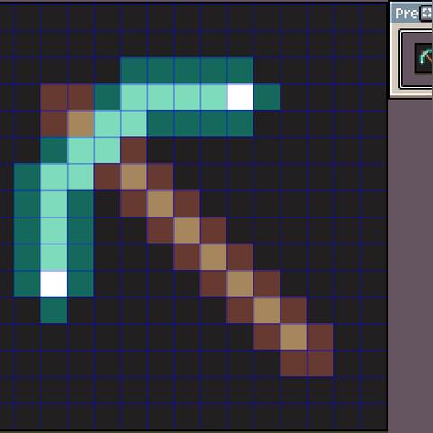Click the pickaxe thumbnail in the Preview panel

424,58
